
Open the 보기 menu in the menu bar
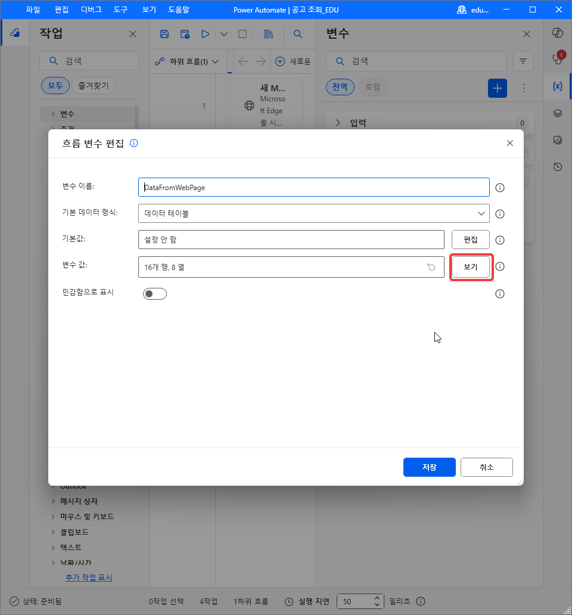pyautogui.click(x=149, y=10)
